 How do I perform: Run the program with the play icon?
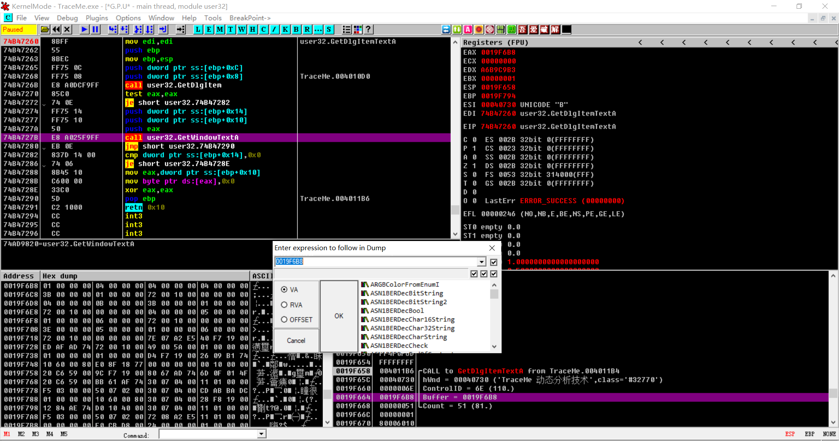pyautogui.click(x=85, y=29)
